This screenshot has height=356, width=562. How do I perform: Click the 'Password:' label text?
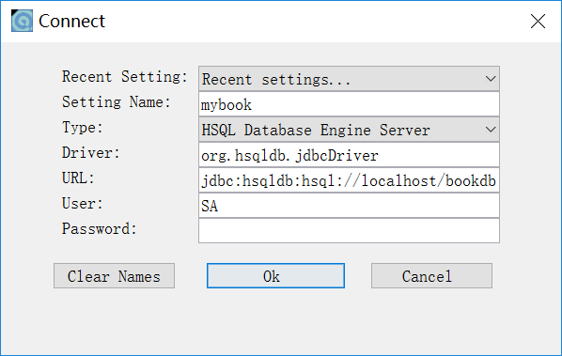pos(100,229)
